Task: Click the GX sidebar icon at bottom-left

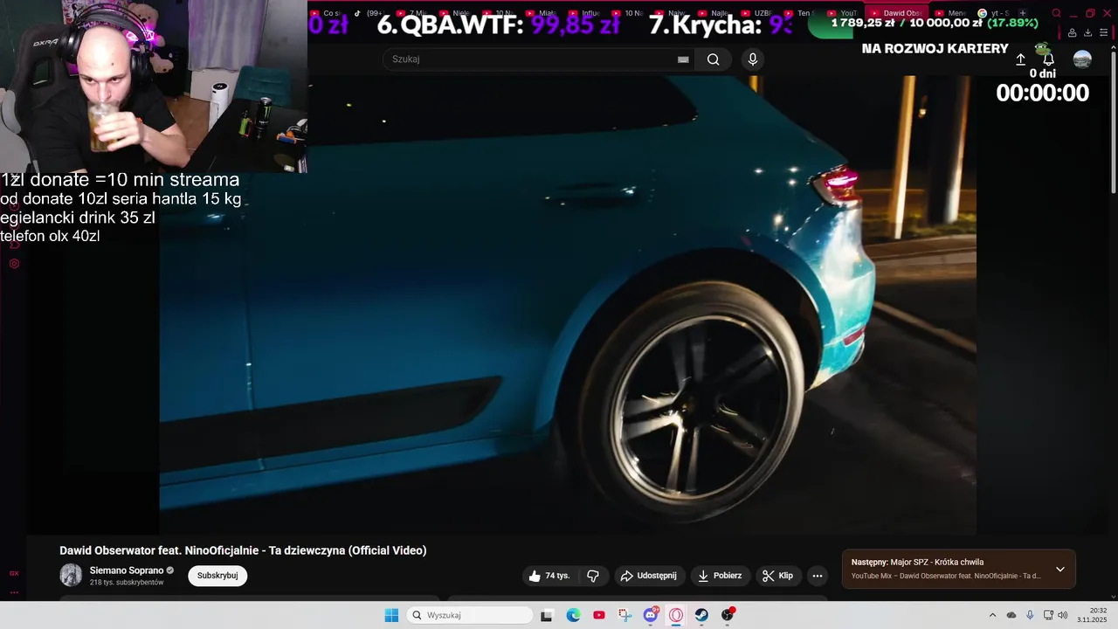Action: click(14, 573)
